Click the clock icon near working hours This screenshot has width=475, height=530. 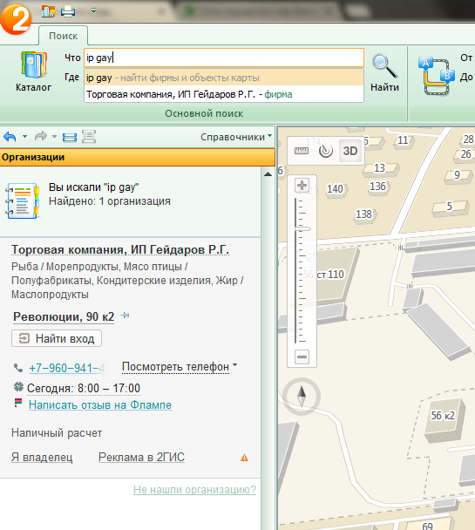pyautogui.click(x=18, y=386)
